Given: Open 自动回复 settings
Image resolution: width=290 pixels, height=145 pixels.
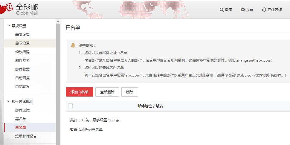Looking at the screenshot, I should (22, 78).
